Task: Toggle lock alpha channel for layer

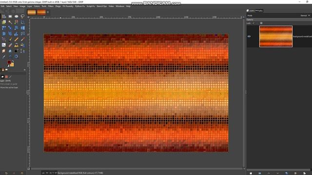Action: (x=261, y=23)
